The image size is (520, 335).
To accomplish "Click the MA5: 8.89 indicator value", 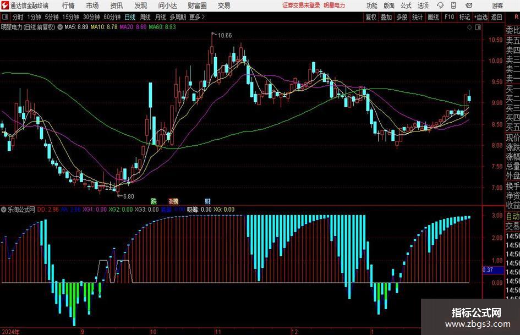I will tap(76, 27).
